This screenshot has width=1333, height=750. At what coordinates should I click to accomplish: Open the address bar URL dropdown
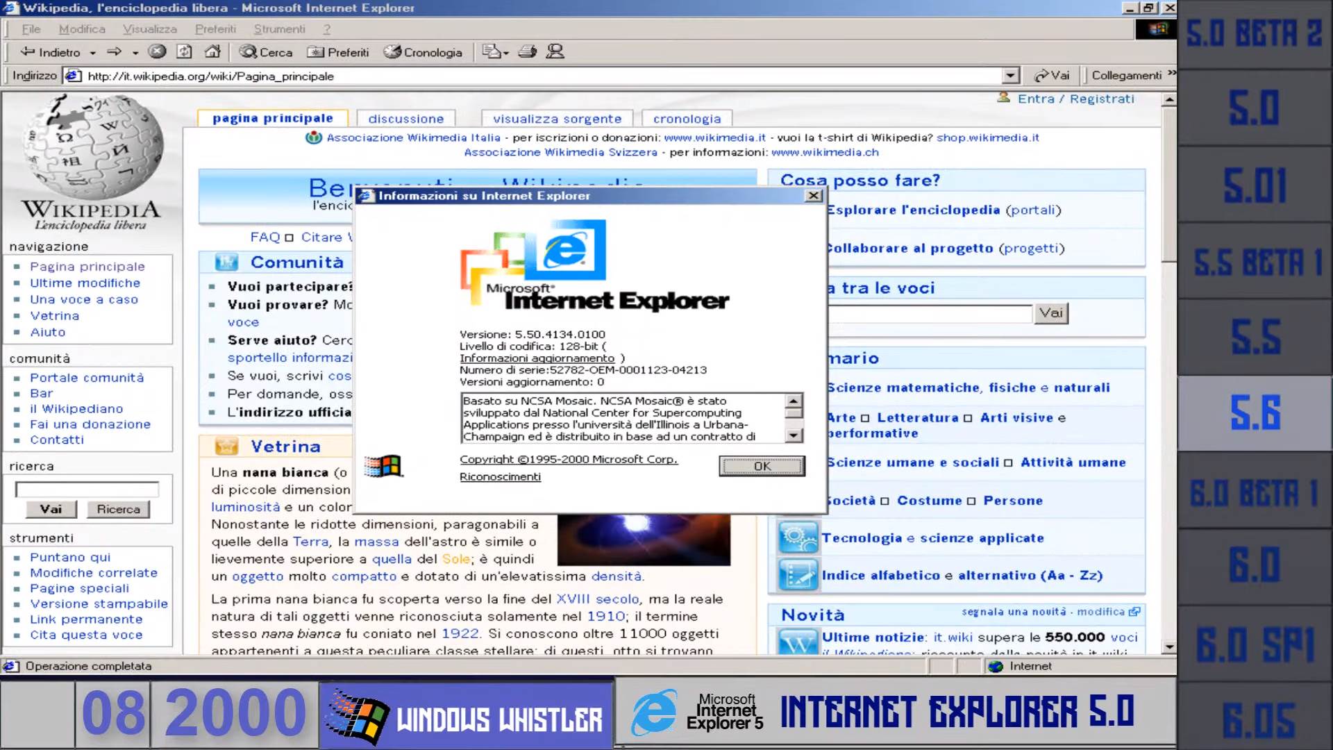(1010, 76)
